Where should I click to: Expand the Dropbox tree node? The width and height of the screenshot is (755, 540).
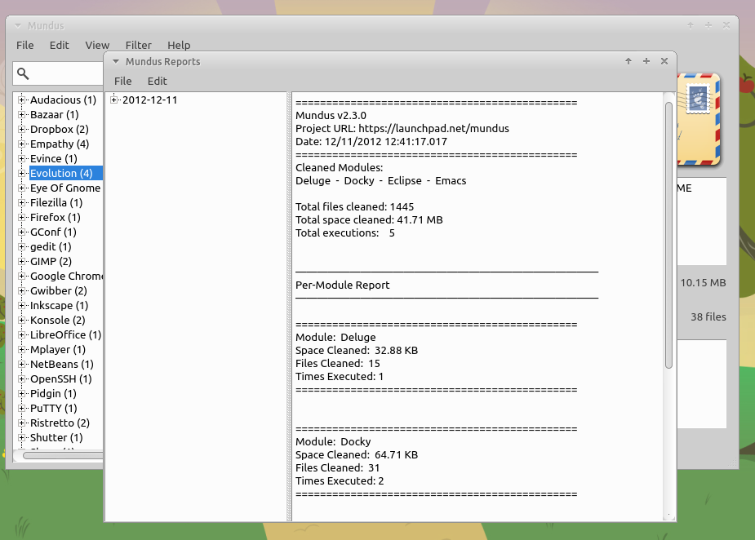(x=21, y=129)
